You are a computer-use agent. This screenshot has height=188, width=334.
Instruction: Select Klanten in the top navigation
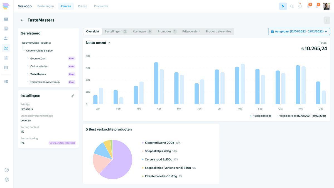pyautogui.click(x=66, y=6)
